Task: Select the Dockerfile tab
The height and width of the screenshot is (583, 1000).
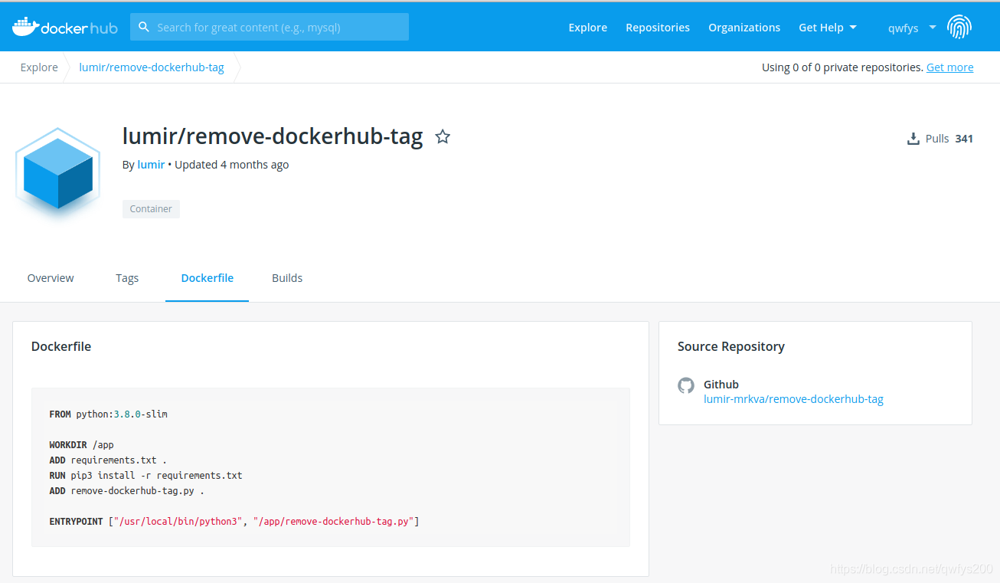Action: (208, 278)
